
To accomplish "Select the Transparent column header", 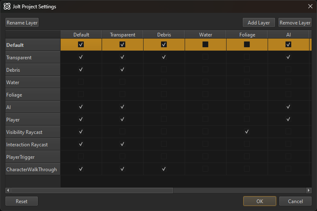I will click(x=122, y=34).
